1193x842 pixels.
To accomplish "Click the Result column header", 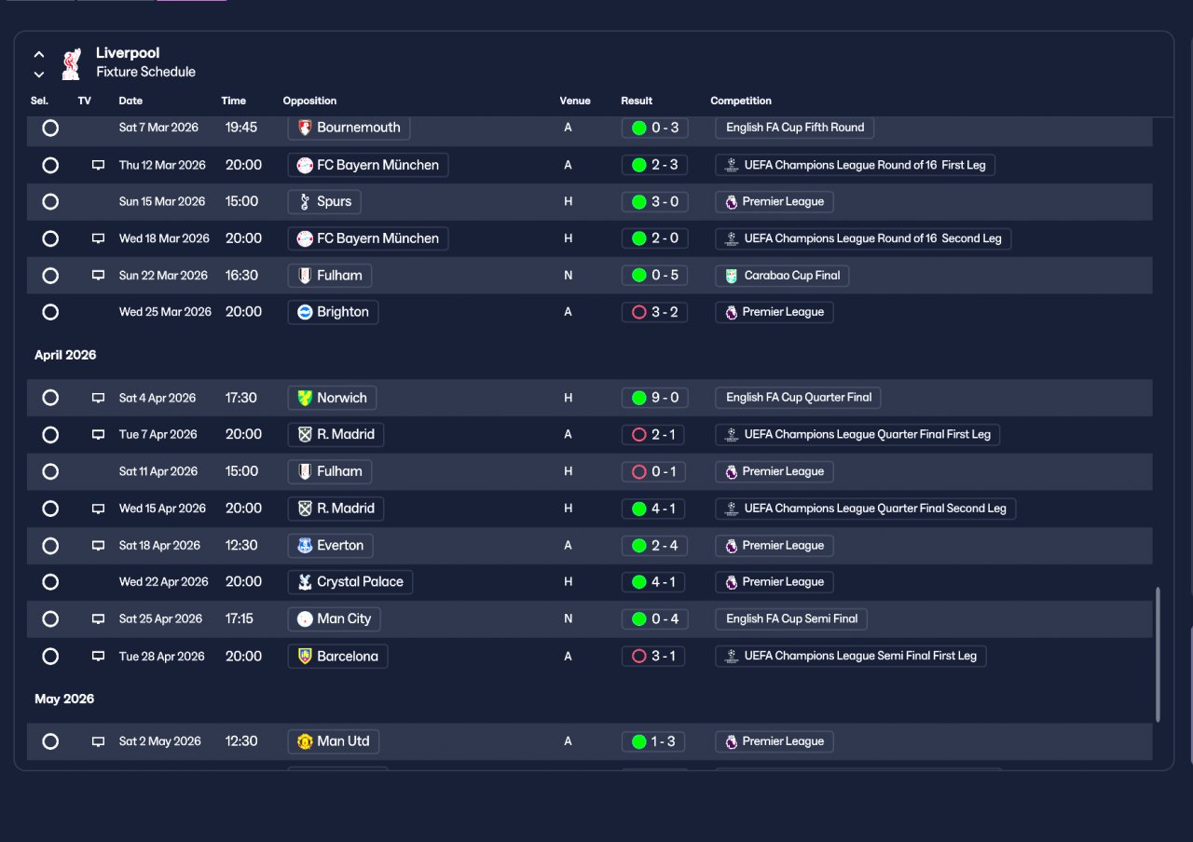I will pos(637,101).
